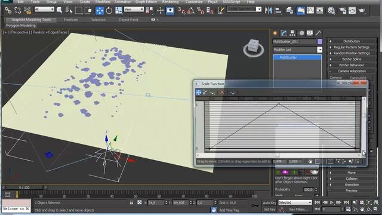Open the Modify panel tab
Image resolution: width=382 pixels, height=215 pixels.
284,33
